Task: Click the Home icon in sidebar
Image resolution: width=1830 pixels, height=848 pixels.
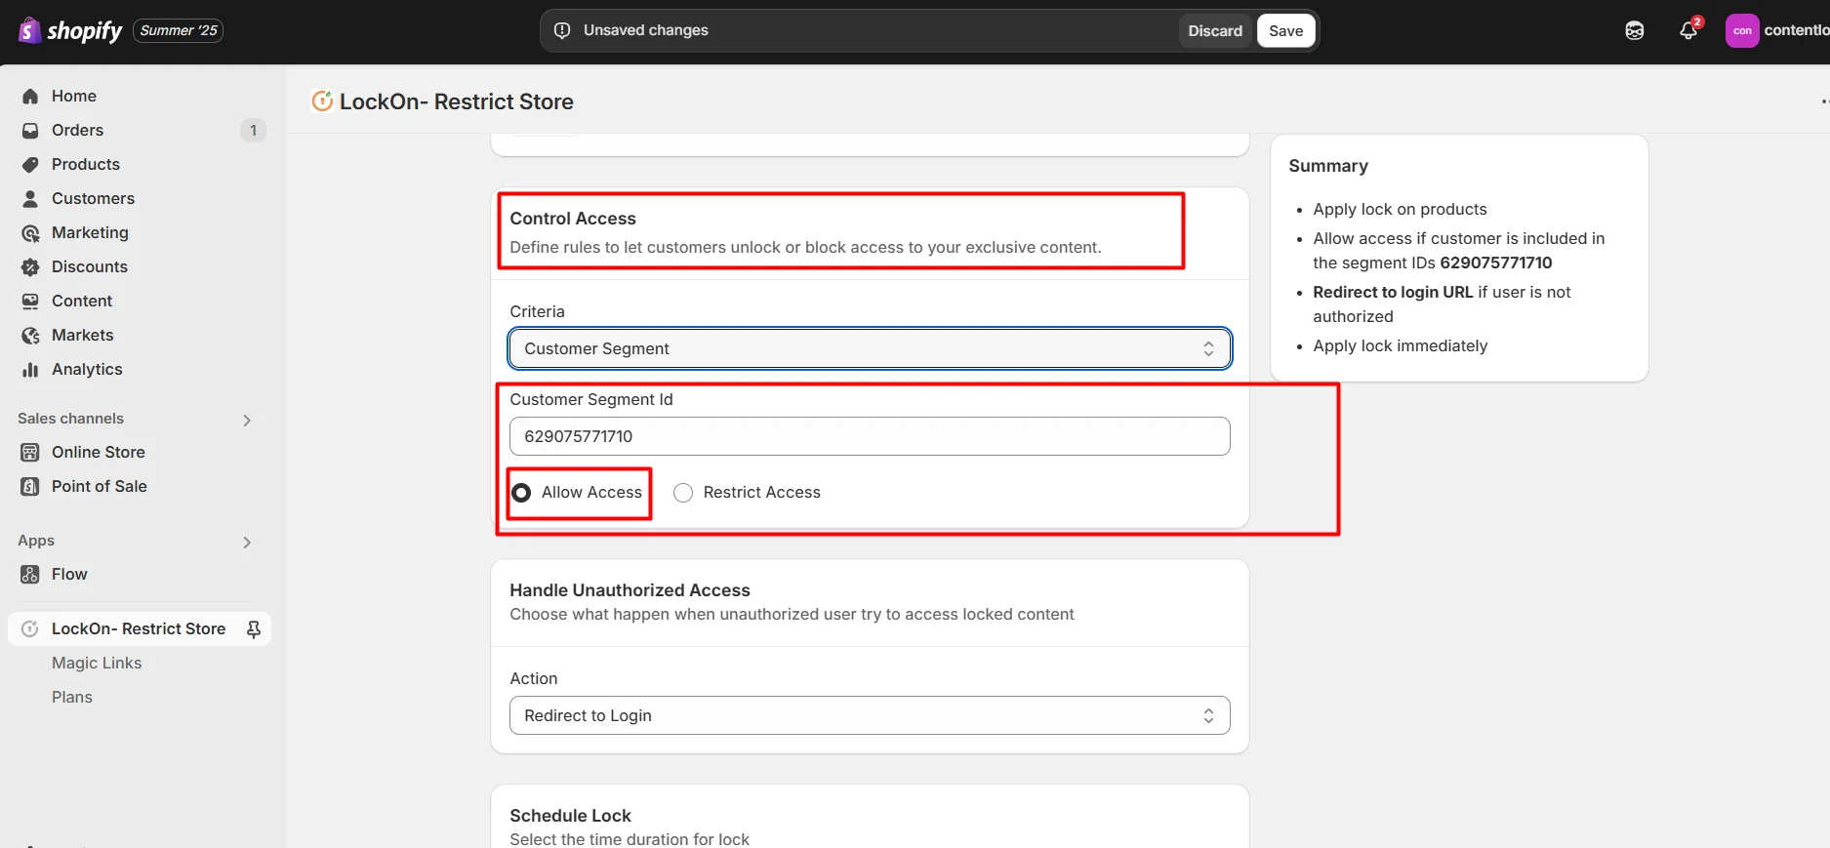Action: click(30, 96)
